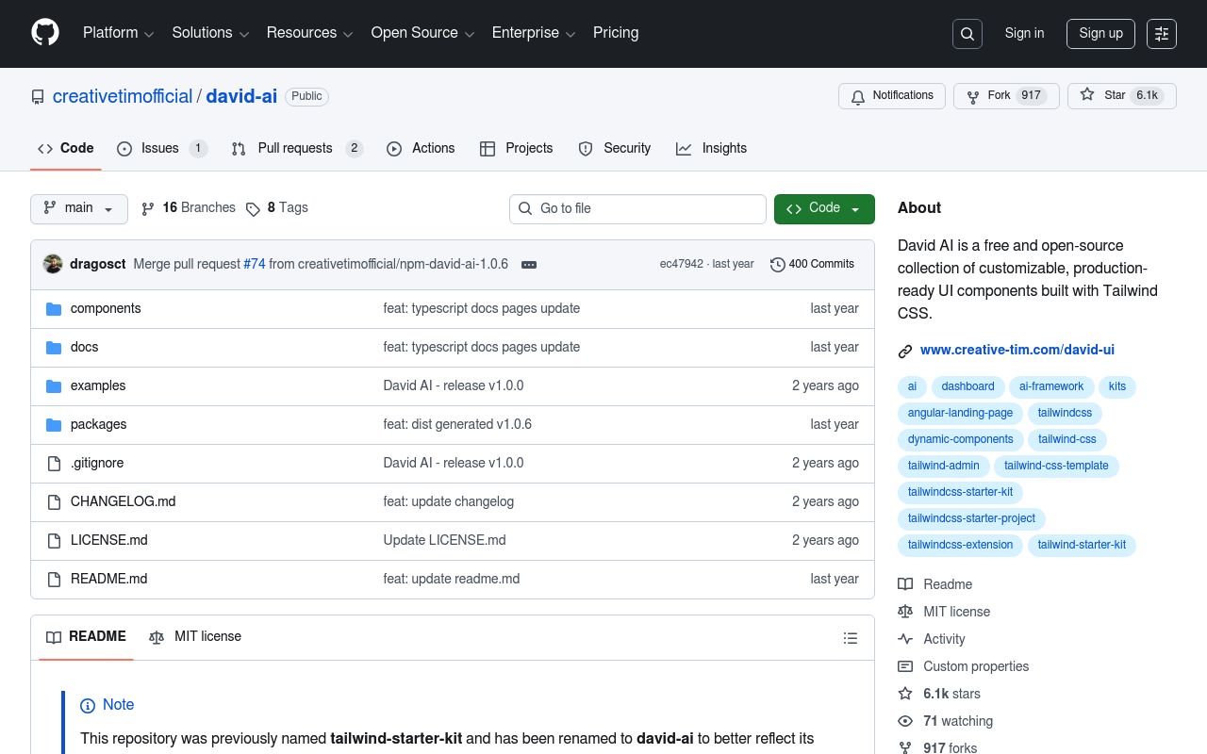Open the creative-tim.com/david-ui link

(1017, 350)
